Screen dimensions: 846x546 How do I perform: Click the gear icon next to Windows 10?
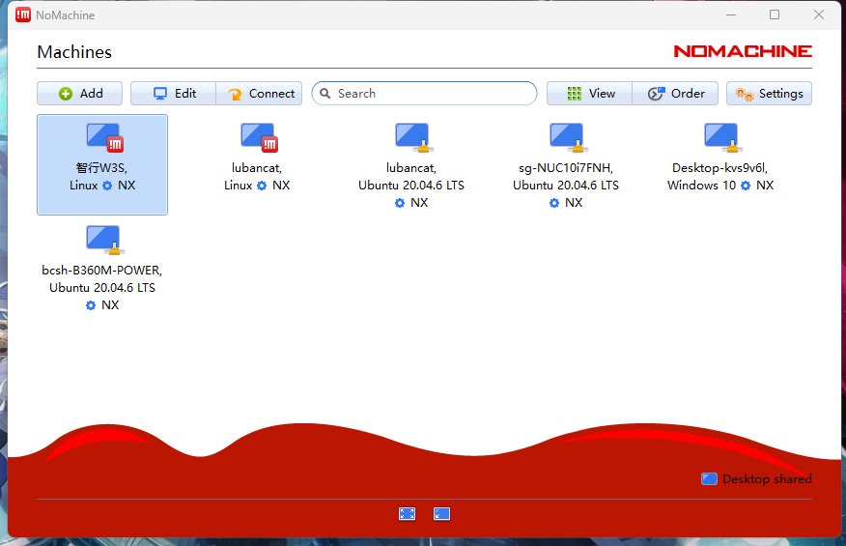746,186
